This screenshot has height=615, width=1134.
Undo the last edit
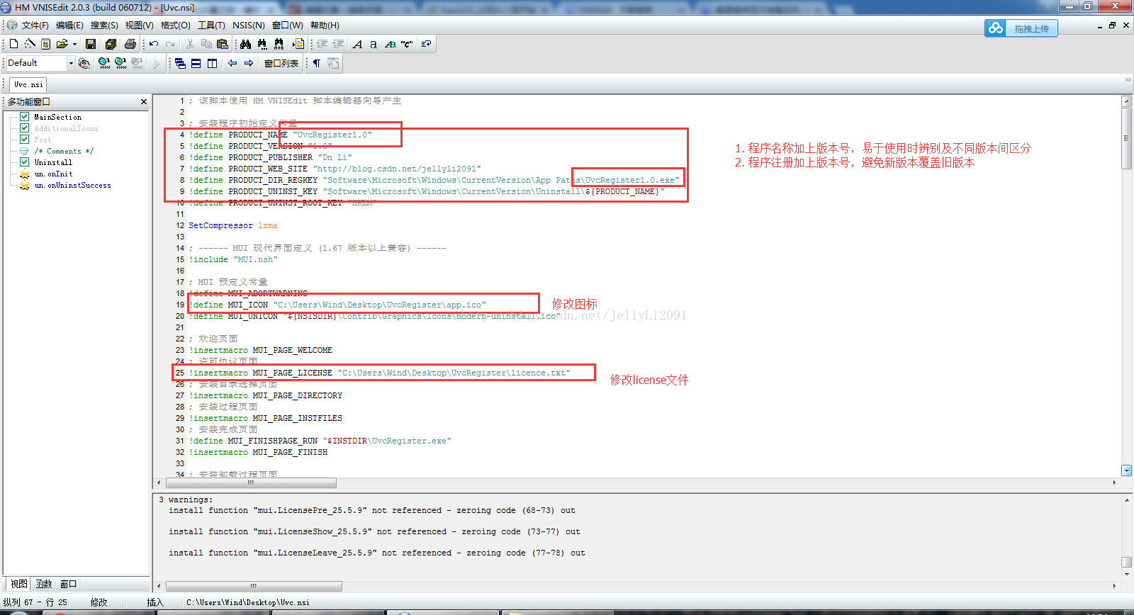[154, 44]
